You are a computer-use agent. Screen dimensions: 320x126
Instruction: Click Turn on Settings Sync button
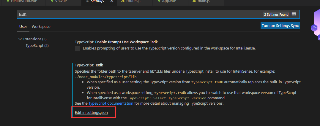pos(280,26)
